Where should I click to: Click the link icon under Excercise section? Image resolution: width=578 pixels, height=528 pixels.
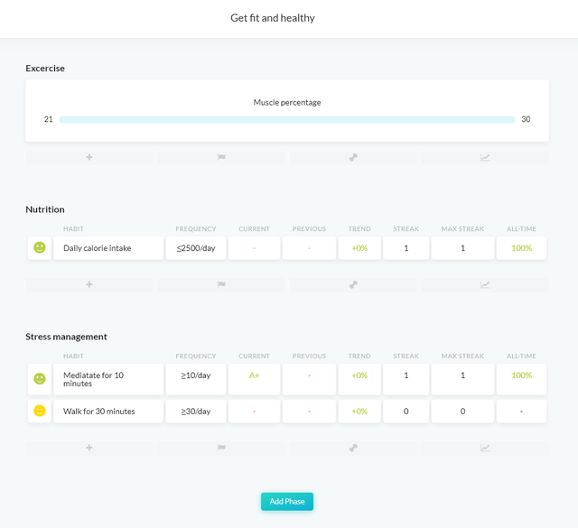[353, 157]
